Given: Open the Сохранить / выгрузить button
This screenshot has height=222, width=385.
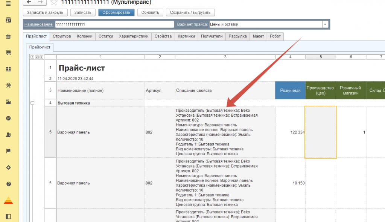Looking at the screenshot, I should pyautogui.click(x=190, y=12).
